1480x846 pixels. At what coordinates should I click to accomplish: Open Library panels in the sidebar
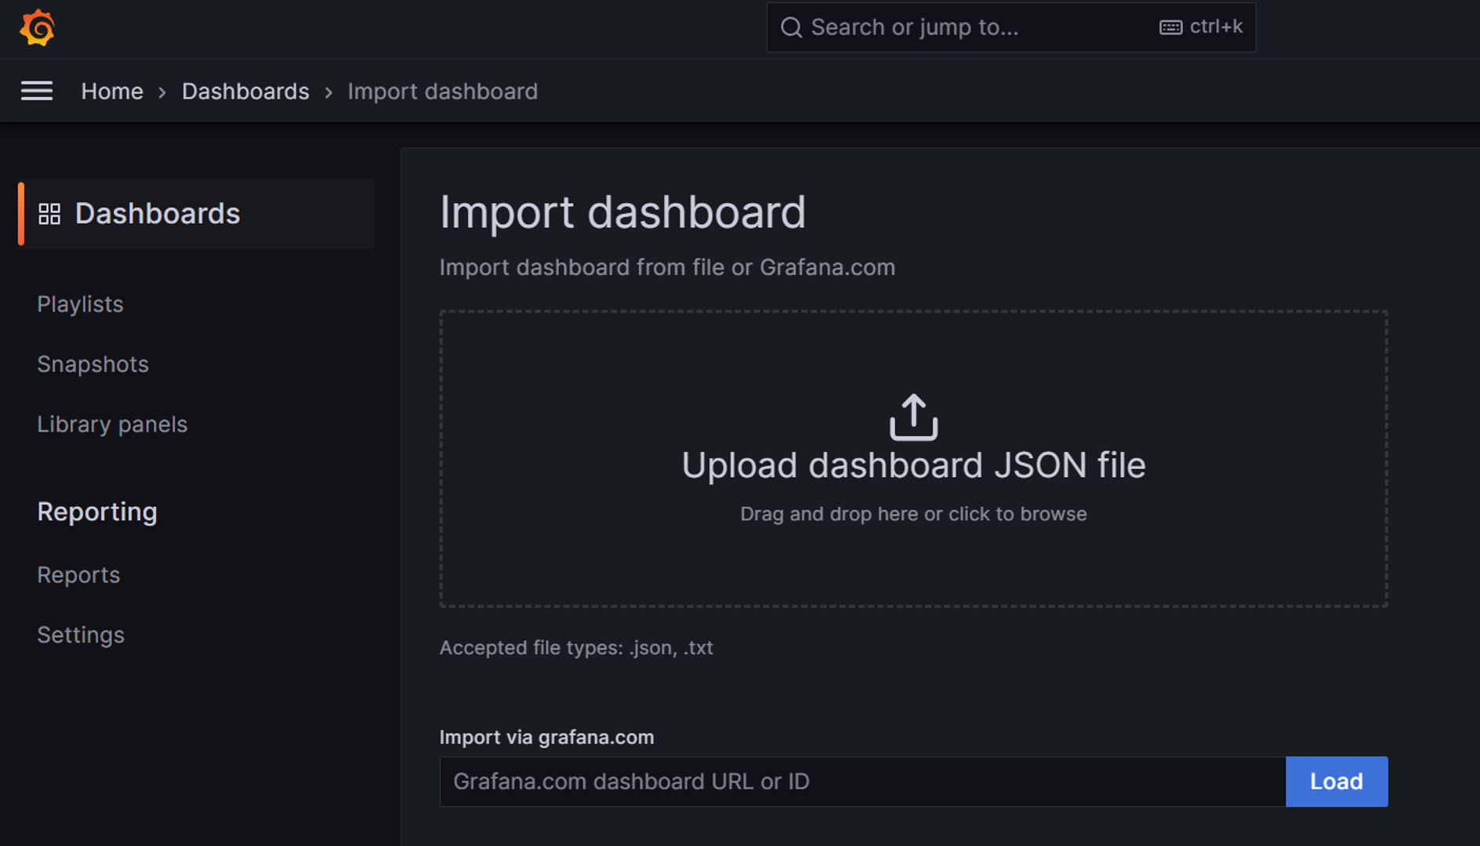[x=112, y=424]
